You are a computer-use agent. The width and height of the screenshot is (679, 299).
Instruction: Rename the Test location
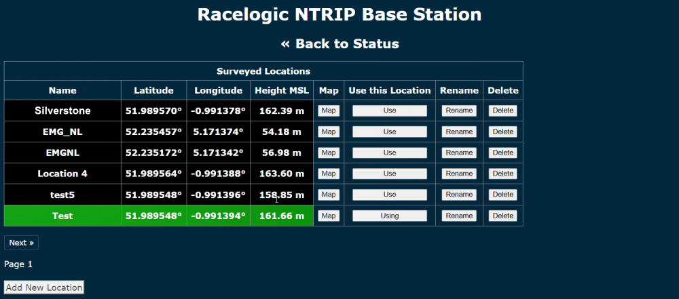tap(459, 216)
